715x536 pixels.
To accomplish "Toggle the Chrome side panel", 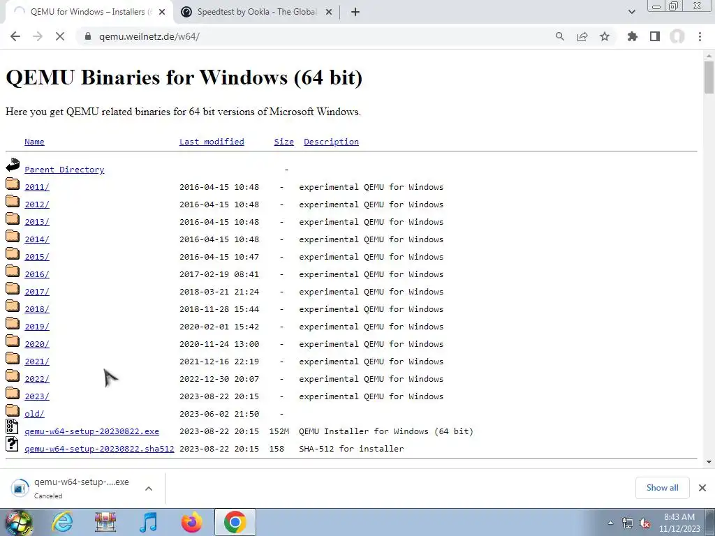I will 655,36.
